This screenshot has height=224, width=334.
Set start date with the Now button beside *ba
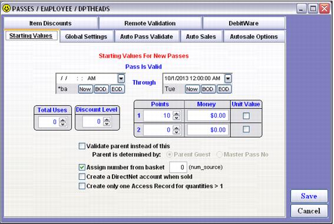click(x=85, y=89)
